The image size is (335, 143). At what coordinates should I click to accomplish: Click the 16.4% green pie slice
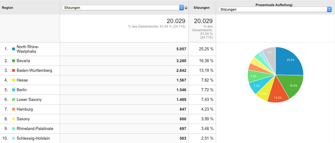(x=293, y=85)
